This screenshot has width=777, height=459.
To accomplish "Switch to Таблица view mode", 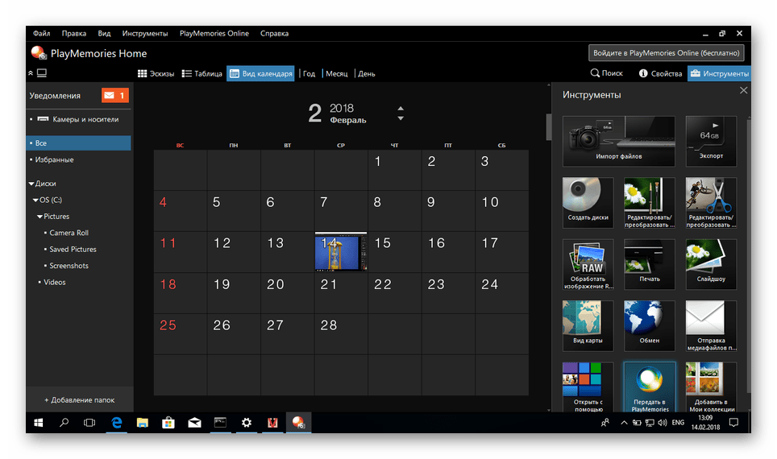I will tap(202, 73).
